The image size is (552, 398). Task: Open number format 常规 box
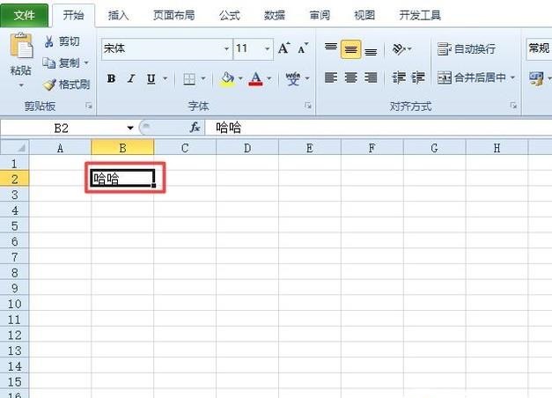click(x=539, y=48)
